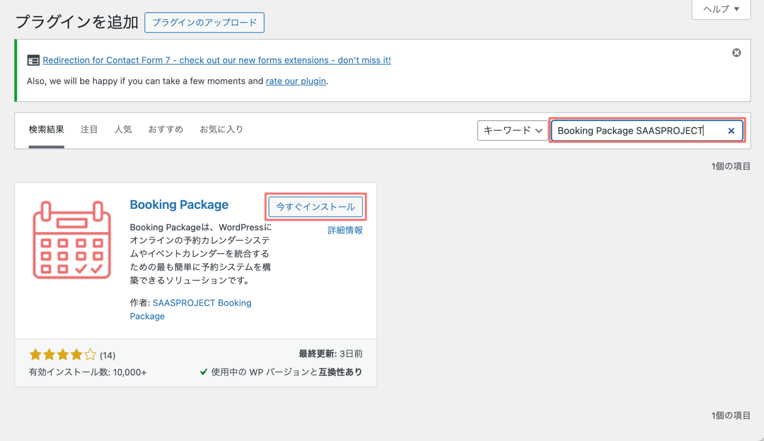
Task: Clear the search keyword using the X icon
Action: click(731, 131)
